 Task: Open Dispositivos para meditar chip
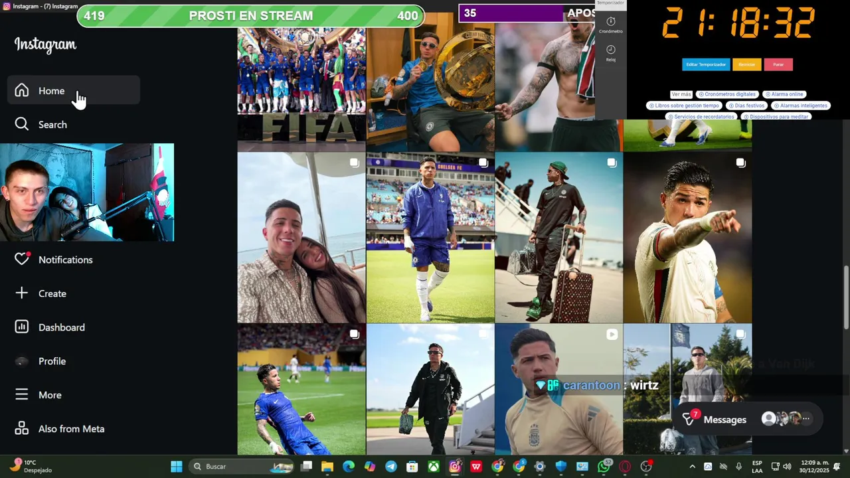click(776, 117)
